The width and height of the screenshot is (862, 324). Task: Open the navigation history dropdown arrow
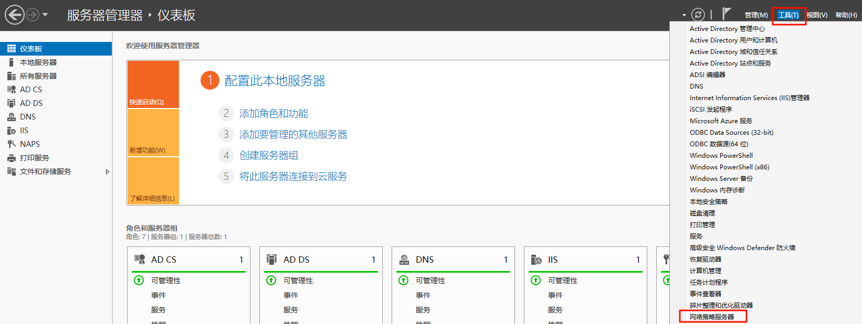click(45, 15)
